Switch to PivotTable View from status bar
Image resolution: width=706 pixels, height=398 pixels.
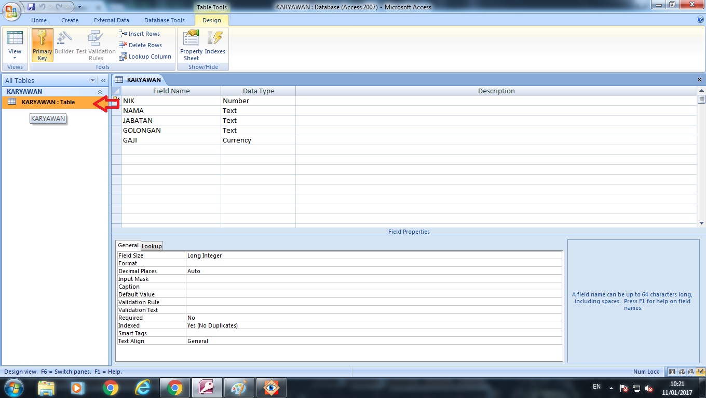click(x=682, y=372)
